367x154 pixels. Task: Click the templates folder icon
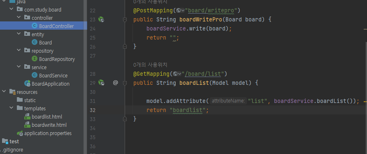pos(20,108)
